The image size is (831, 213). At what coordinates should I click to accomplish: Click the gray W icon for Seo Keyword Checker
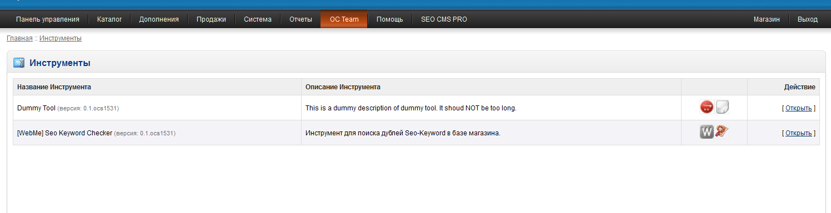707,132
